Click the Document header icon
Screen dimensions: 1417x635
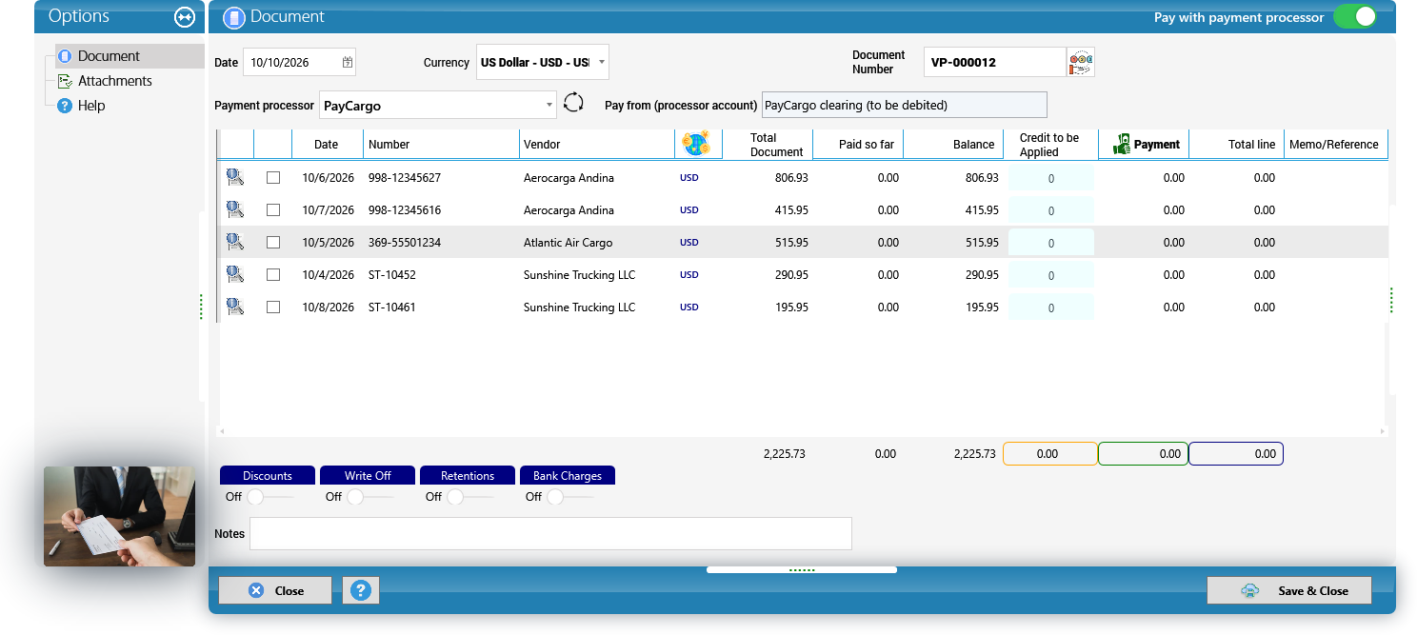click(234, 17)
